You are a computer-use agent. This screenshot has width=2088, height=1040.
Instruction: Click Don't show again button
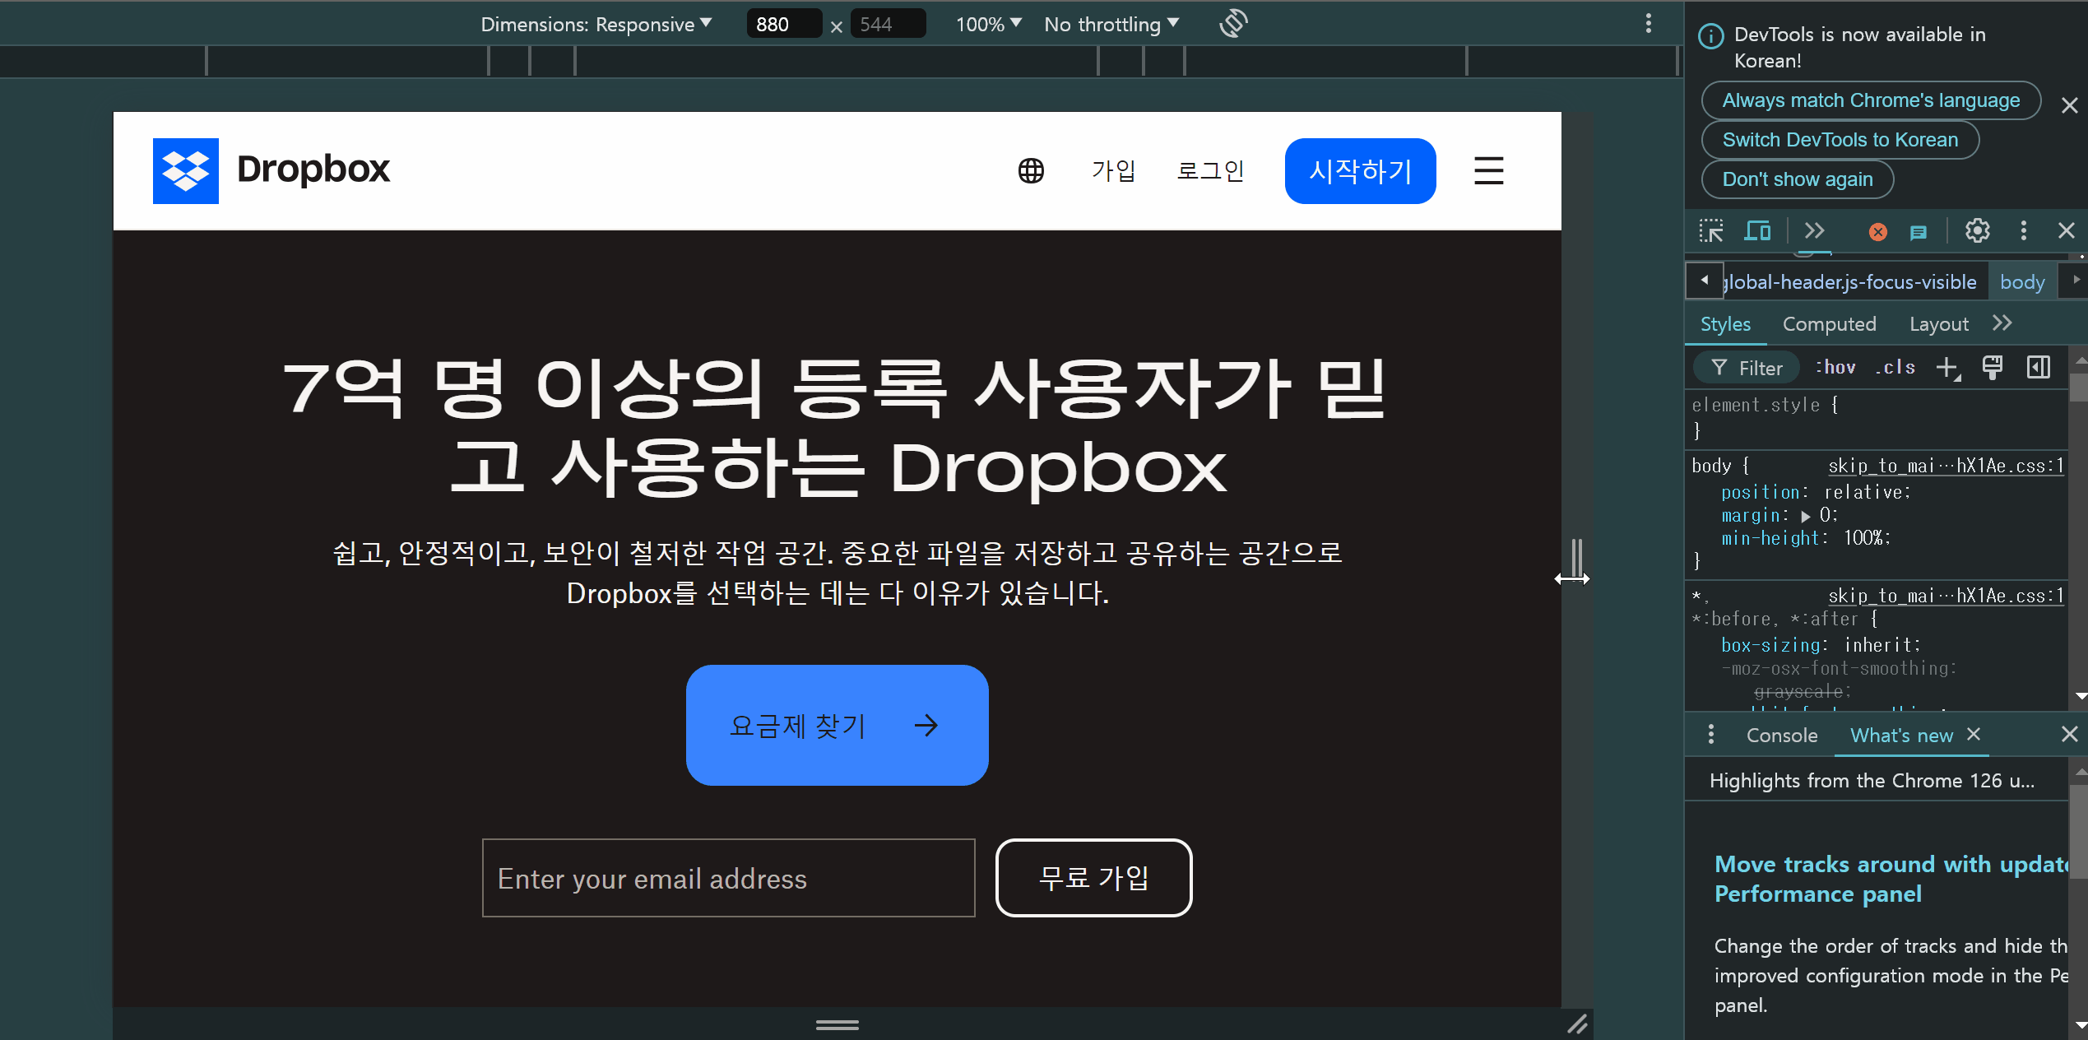[1798, 179]
